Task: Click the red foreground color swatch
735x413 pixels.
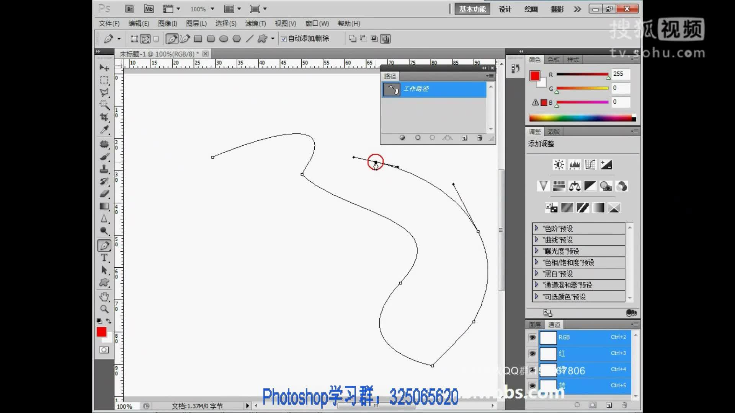Action: 101,332
